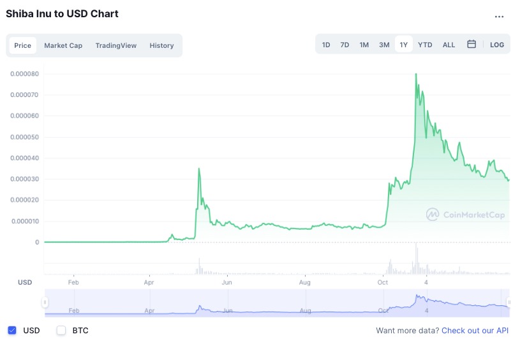Set chart range to 7D
Screen dimensions: 520x355
pyautogui.click(x=345, y=45)
